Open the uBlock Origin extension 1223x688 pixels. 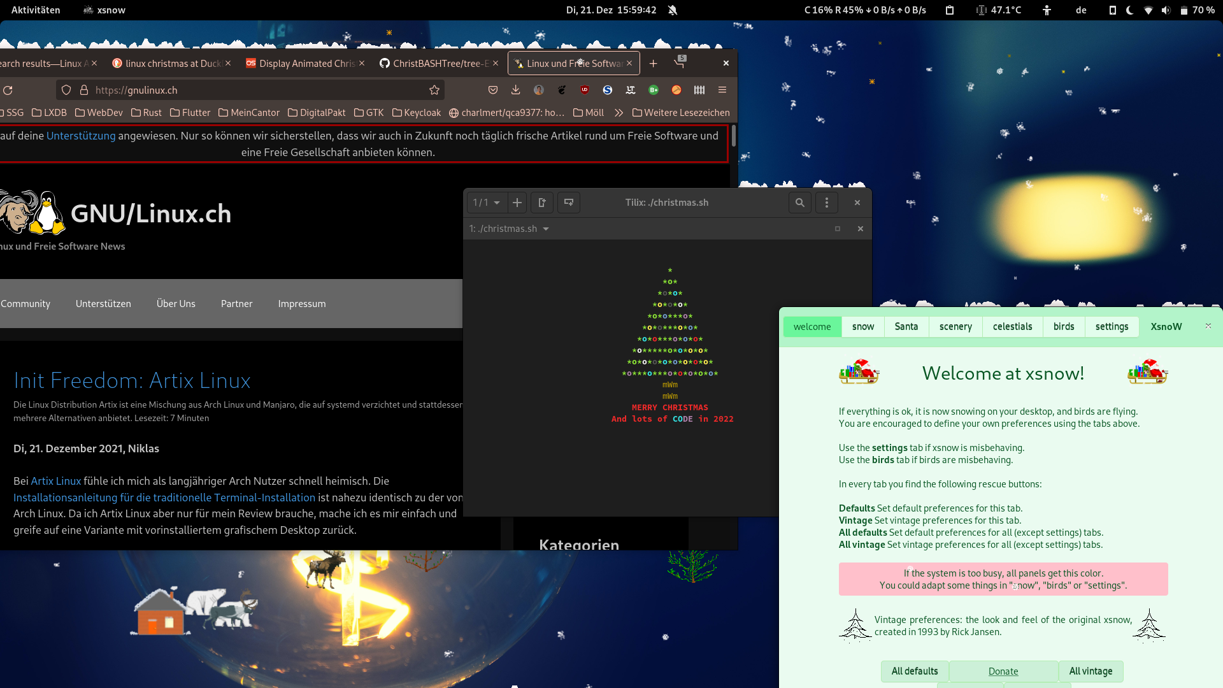coord(585,90)
